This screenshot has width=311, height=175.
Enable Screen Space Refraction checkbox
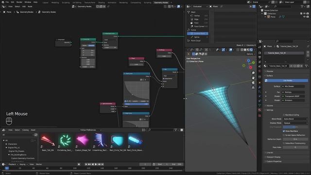tap(284, 135)
